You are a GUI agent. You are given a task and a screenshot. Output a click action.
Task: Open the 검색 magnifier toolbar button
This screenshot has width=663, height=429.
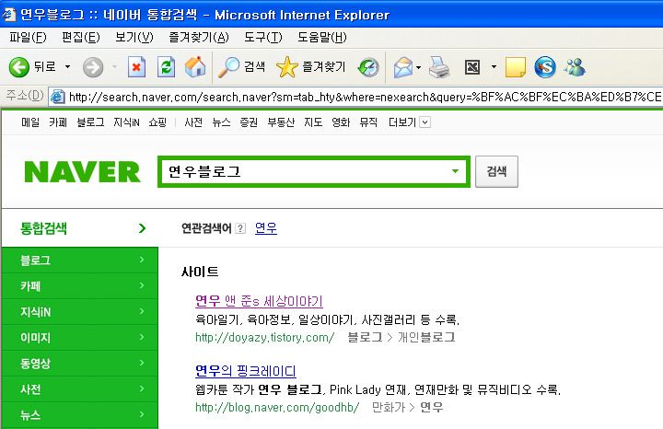[x=241, y=67]
